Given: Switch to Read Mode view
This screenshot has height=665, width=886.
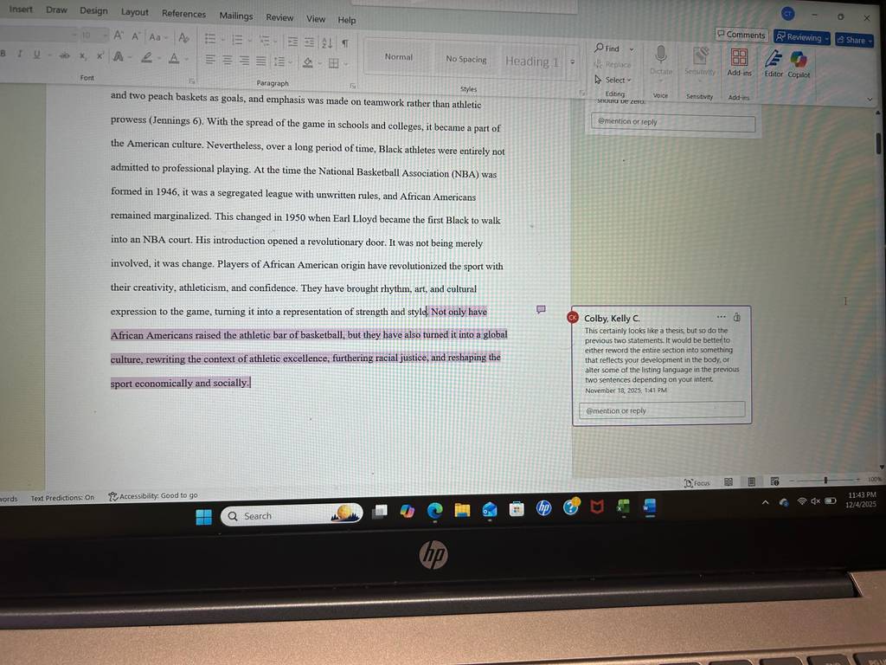Looking at the screenshot, I should click(x=729, y=481).
